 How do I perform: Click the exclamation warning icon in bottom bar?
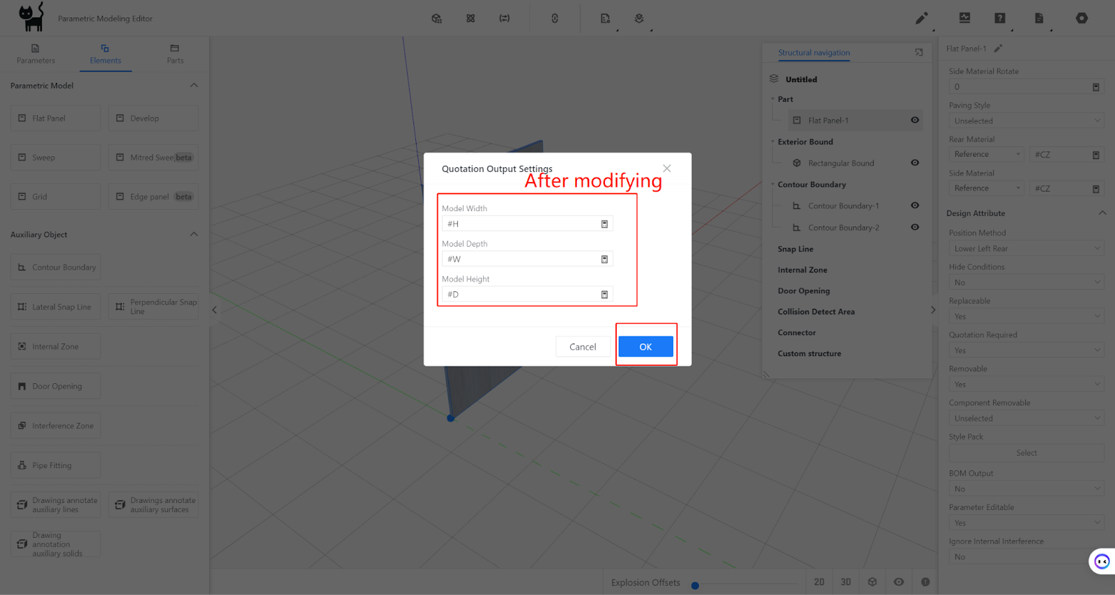[x=925, y=582]
